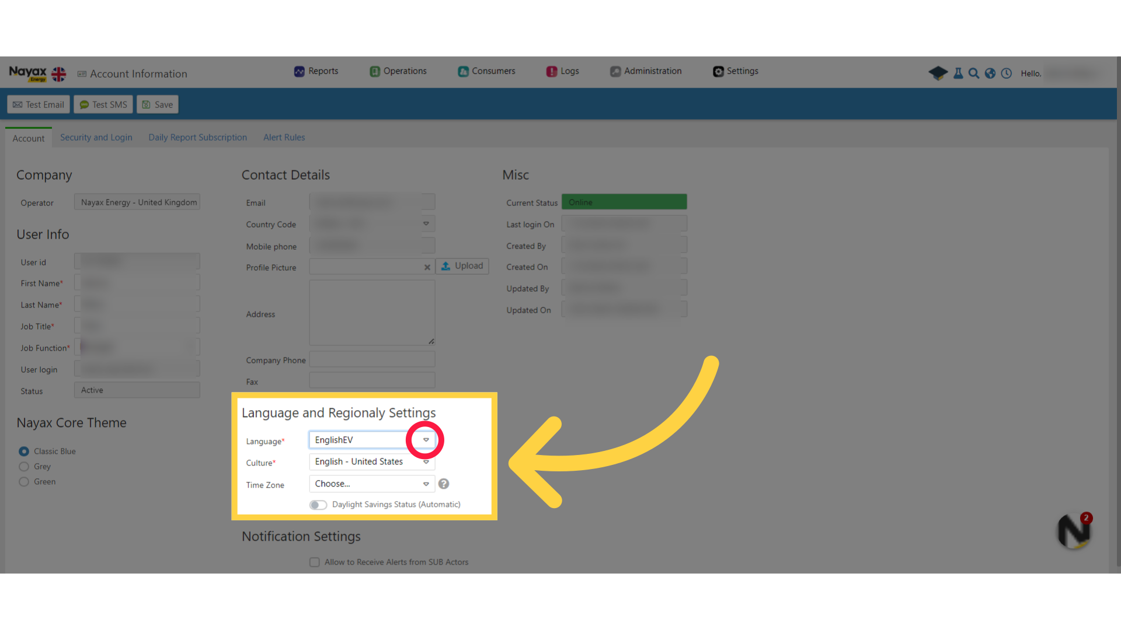Check Allow to Receive Alerts from SUB Actors
The width and height of the screenshot is (1121, 630).
(315, 562)
